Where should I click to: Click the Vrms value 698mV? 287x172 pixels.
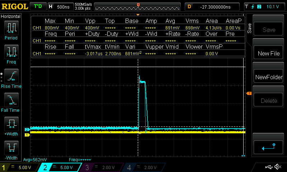(x=193, y=28)
